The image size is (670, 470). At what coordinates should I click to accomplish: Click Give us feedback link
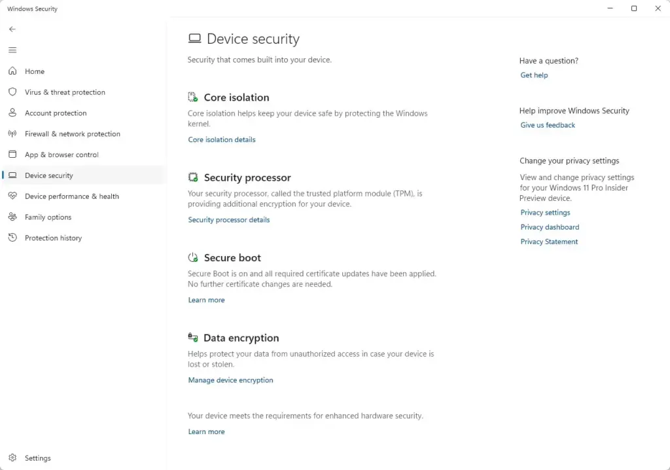coord(548,125)
